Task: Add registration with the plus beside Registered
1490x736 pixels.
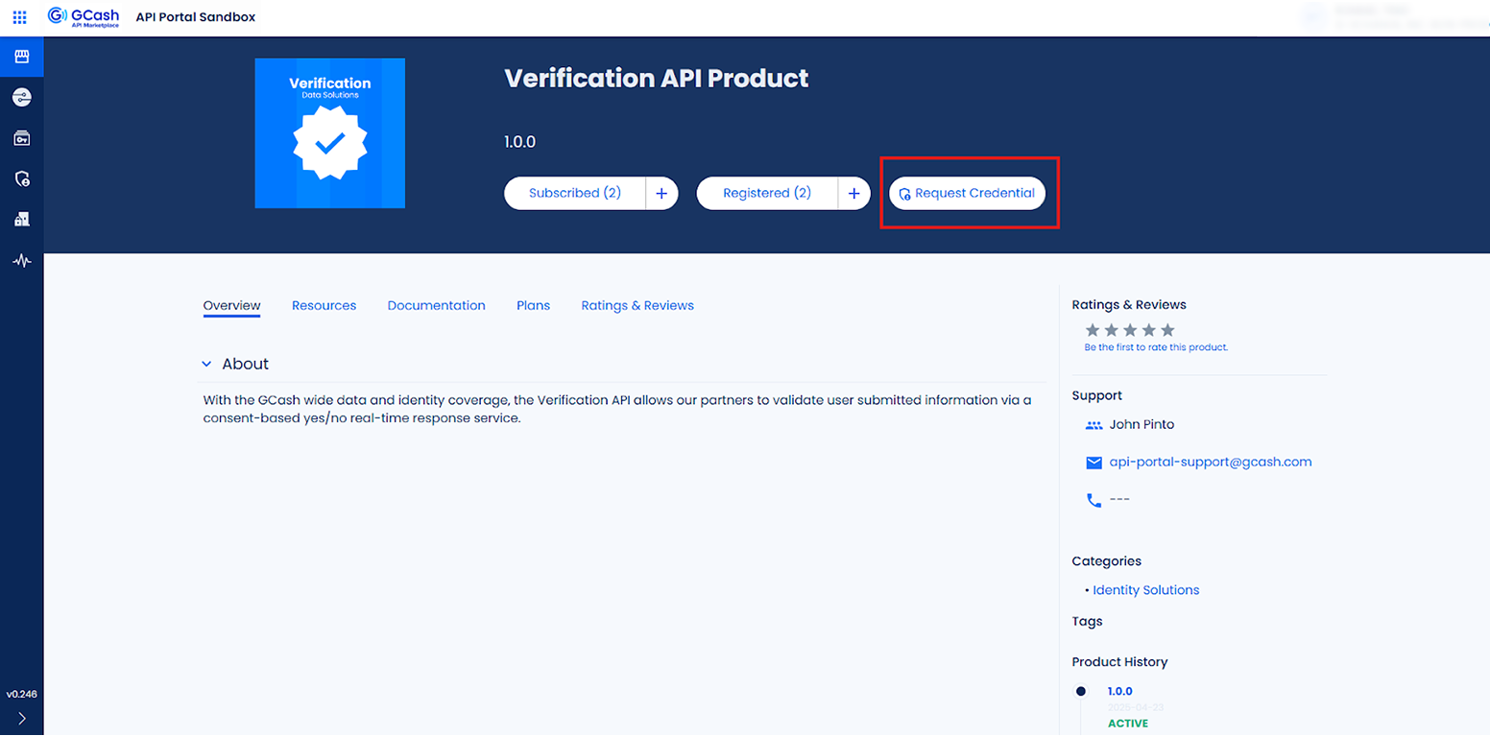Action: click(853, 193)
